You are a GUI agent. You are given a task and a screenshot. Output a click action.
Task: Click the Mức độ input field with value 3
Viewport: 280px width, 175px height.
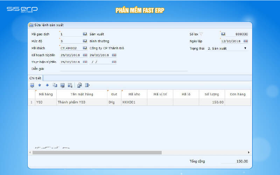71,41
